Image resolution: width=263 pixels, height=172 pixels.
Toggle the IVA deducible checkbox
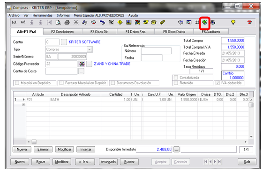tap(218, 83)
